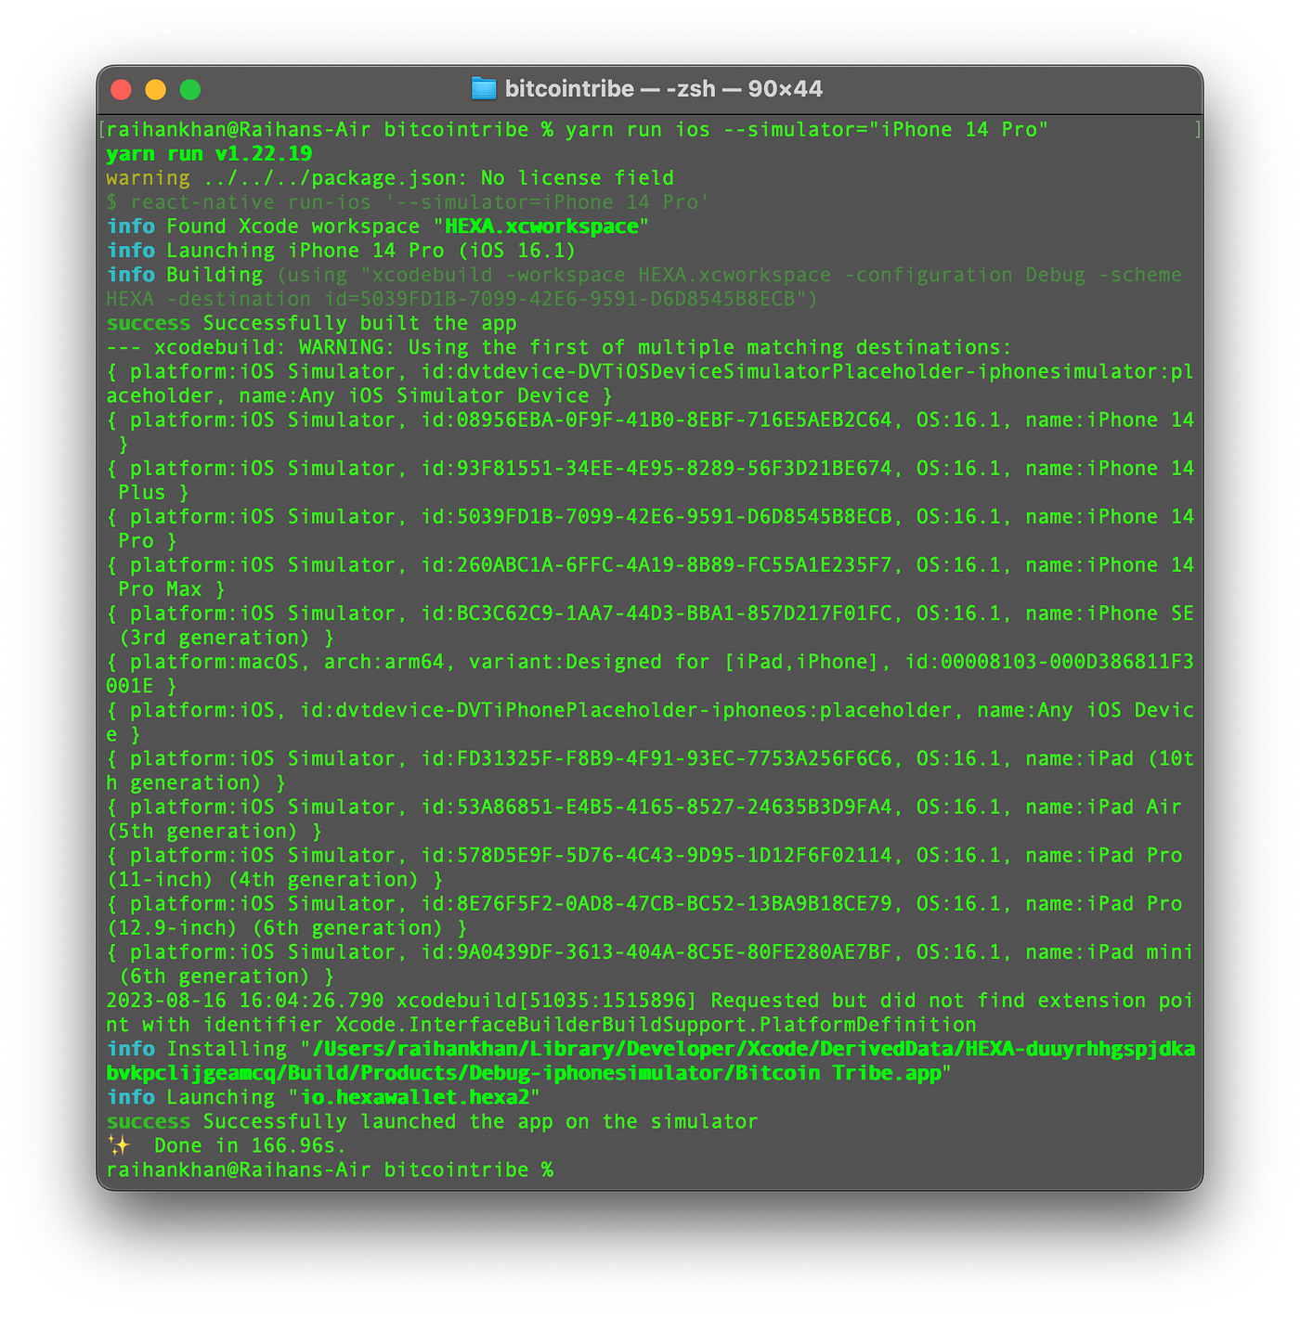
Task: Click id:5039FD1B-7099-42E6-9591-D6D8545B8ECB in the destinations list
Action: pyautogui.click(x=656, y=516)
